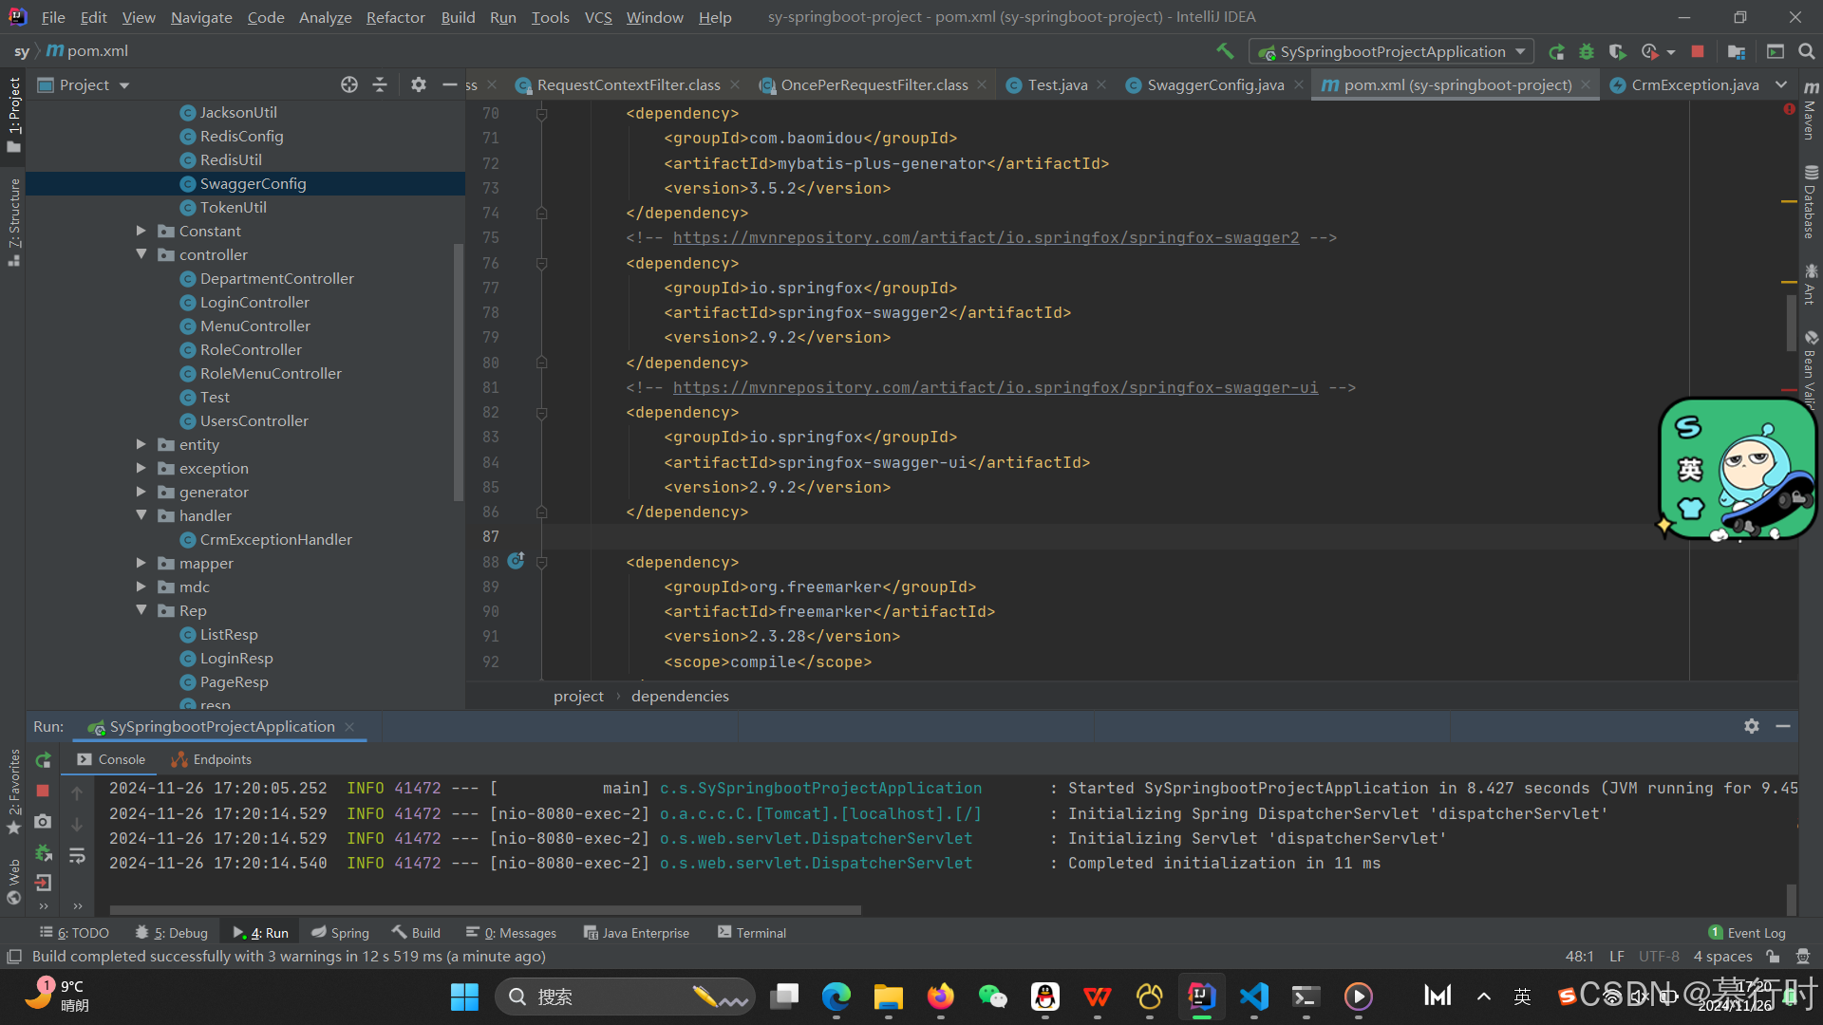Viewport: 1823px width, 1025px height.
Task: Start the application in debug mode
Action: tap(1587, 50)
